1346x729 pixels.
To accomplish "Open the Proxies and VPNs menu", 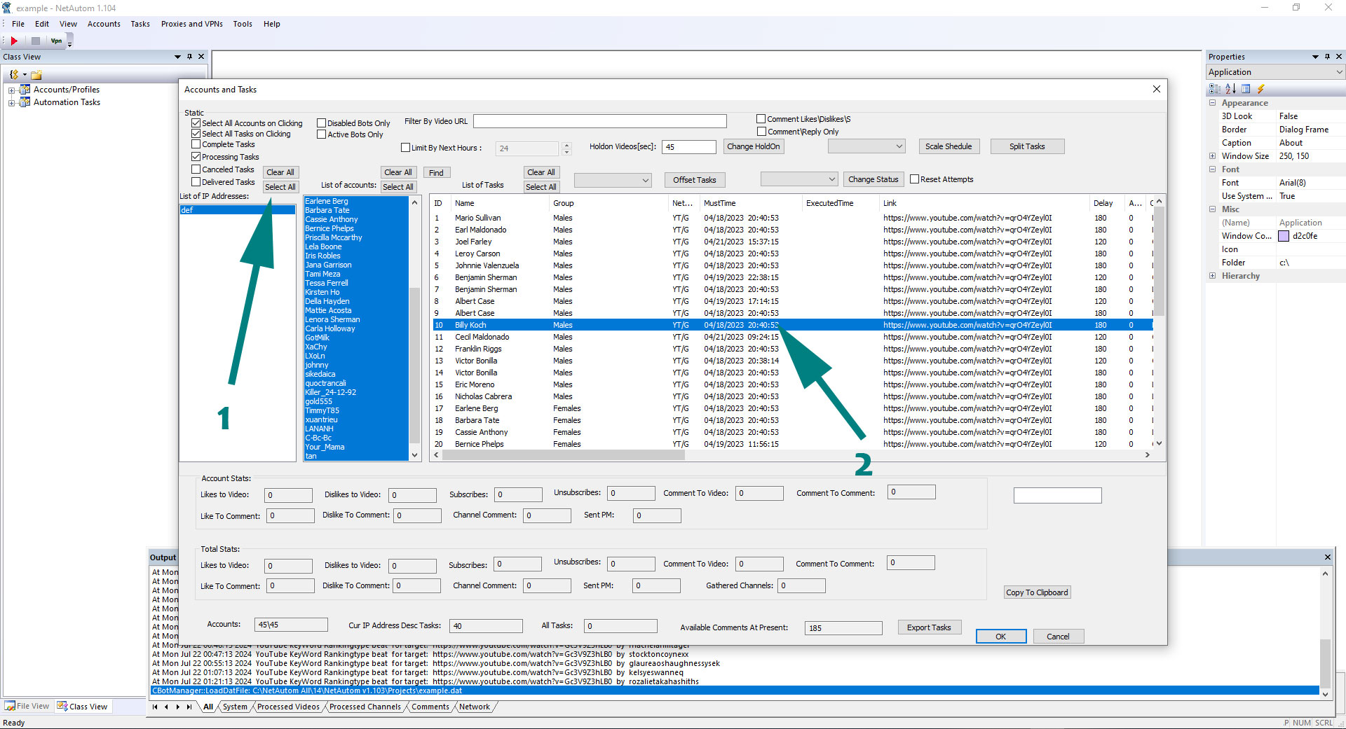I will (191, 24).
